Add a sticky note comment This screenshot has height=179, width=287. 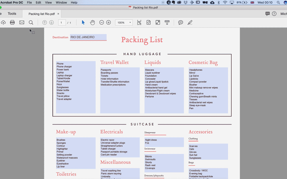181,22
